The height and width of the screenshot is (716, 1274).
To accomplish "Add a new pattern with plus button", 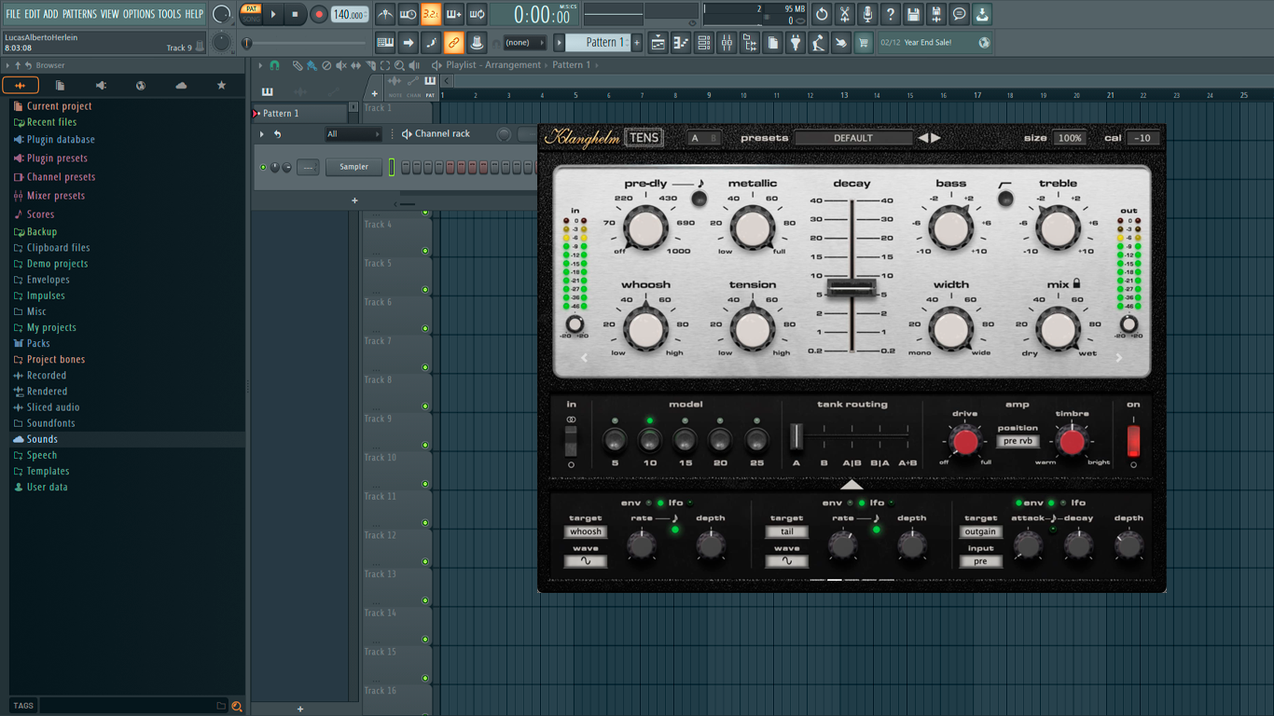I will 638,42.
